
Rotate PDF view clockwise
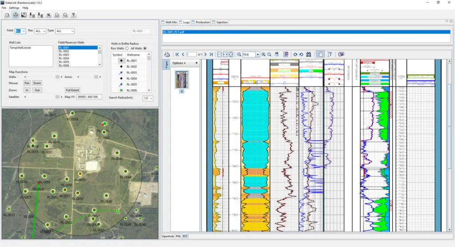(x=295, y=54)
